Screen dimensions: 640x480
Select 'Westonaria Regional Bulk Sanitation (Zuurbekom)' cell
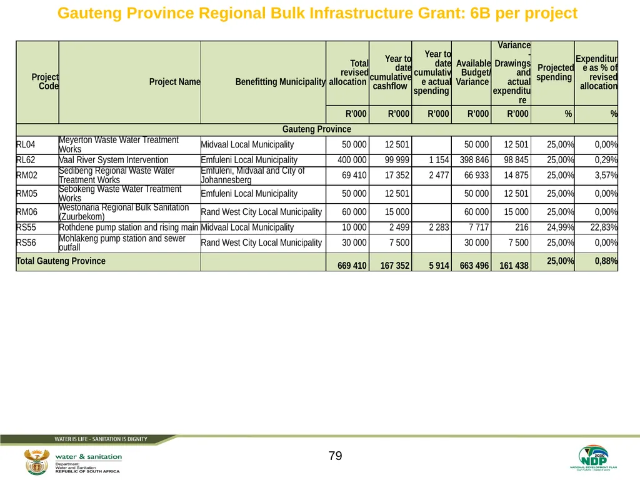click(x=129, y=212)
